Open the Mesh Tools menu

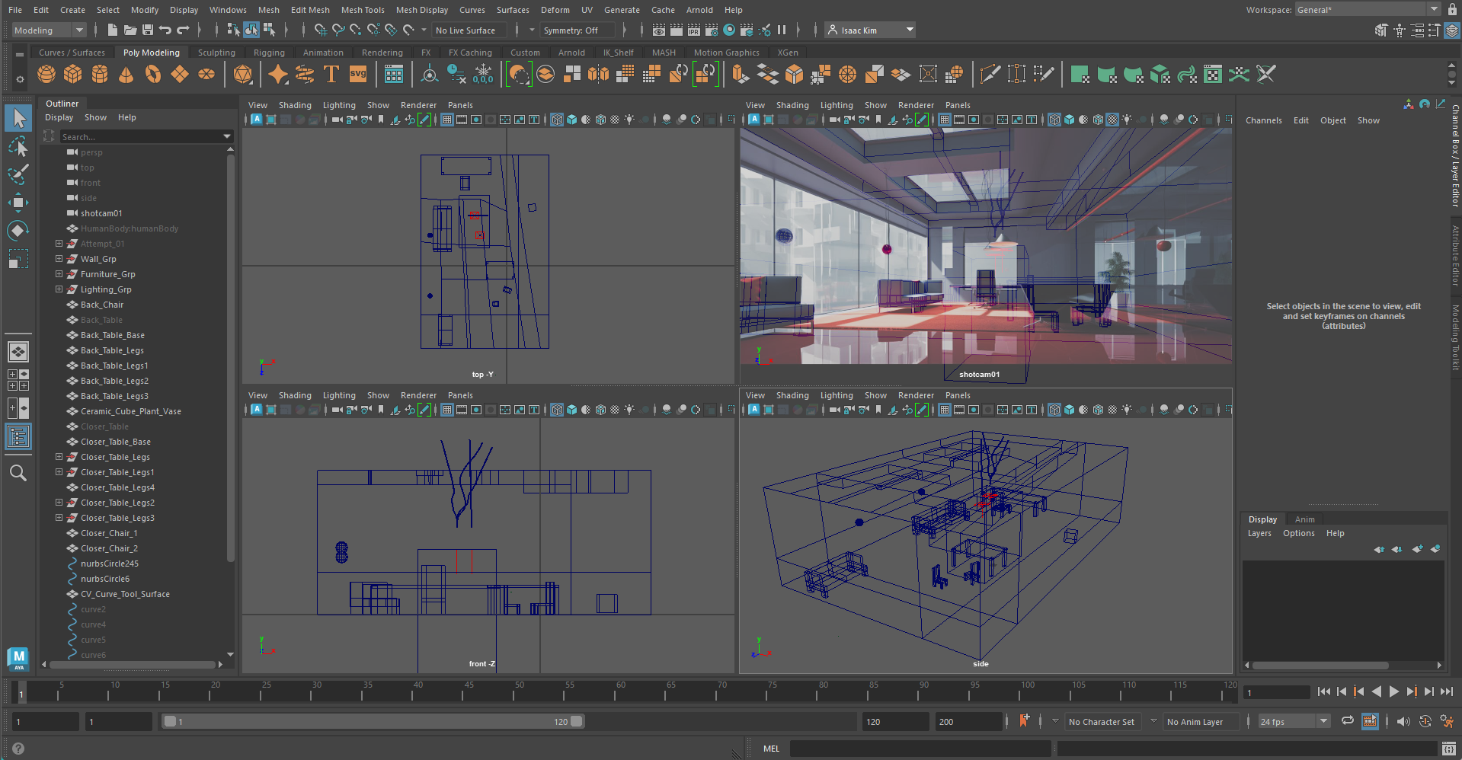click(362, 10)
